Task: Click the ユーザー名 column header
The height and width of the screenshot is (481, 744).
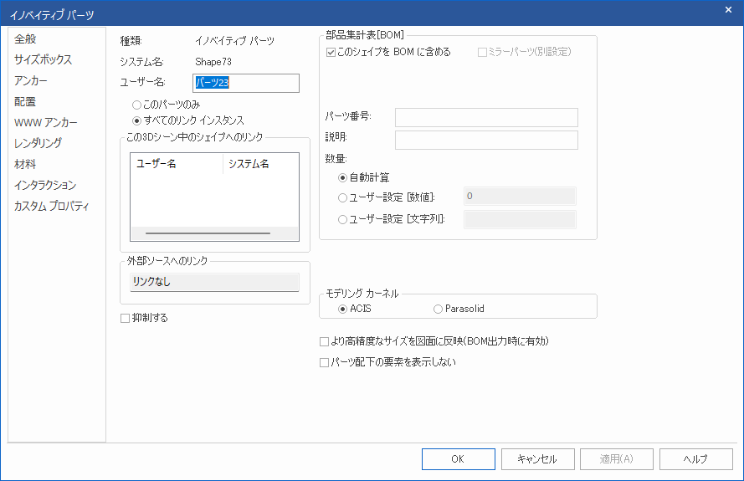Action: pos(177,164)
